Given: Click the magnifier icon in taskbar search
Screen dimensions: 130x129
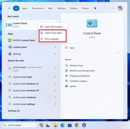Looking at the screenshot, I should (5, 125).
